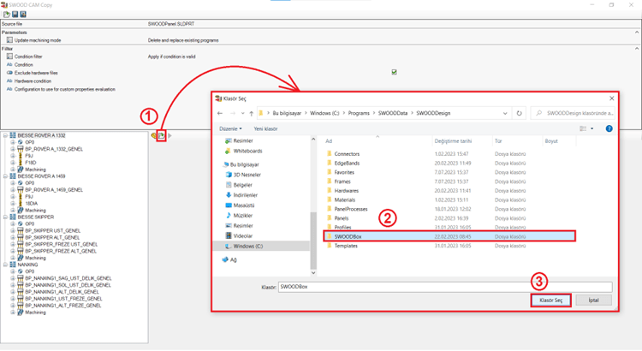The image size is (642, 351).
Task: Select 3D Nesneler in the navigation pane
Action: point(247,175)
